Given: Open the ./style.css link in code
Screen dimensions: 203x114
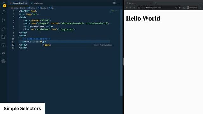Looking at the screenshot, I should coord(66,29).
